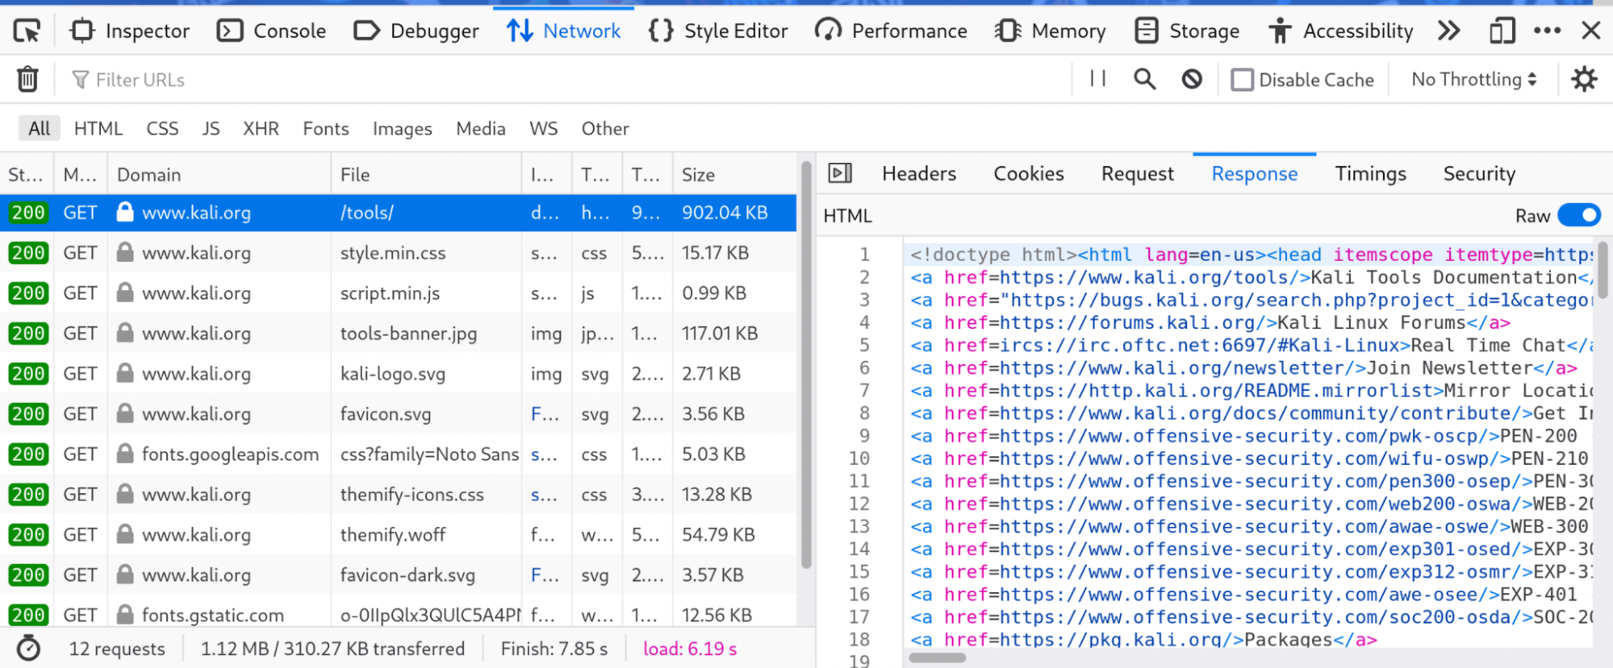Select the themify-icons.css request
Viewport: 1613px width, 668px height.
pos(398,494)
